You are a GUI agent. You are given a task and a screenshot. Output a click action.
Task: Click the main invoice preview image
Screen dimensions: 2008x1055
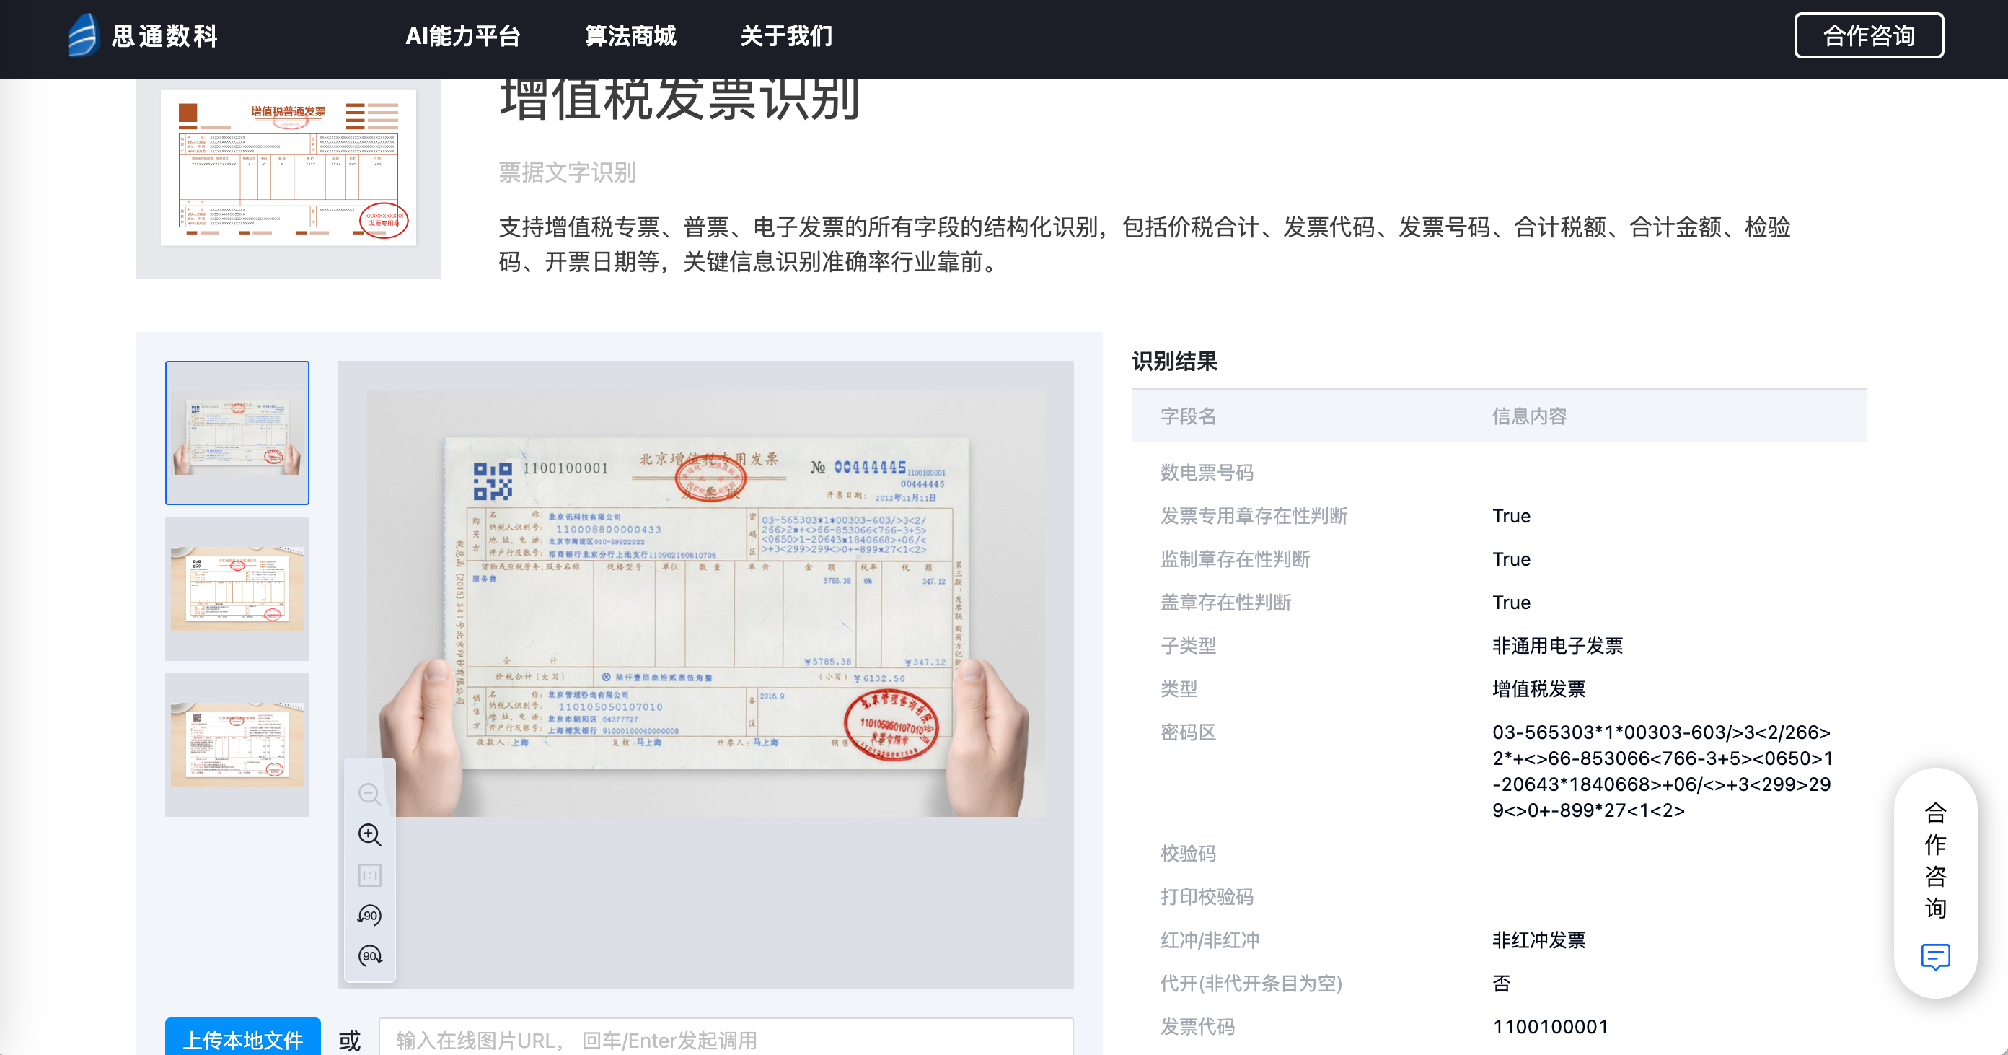click(x=705, y=603)
